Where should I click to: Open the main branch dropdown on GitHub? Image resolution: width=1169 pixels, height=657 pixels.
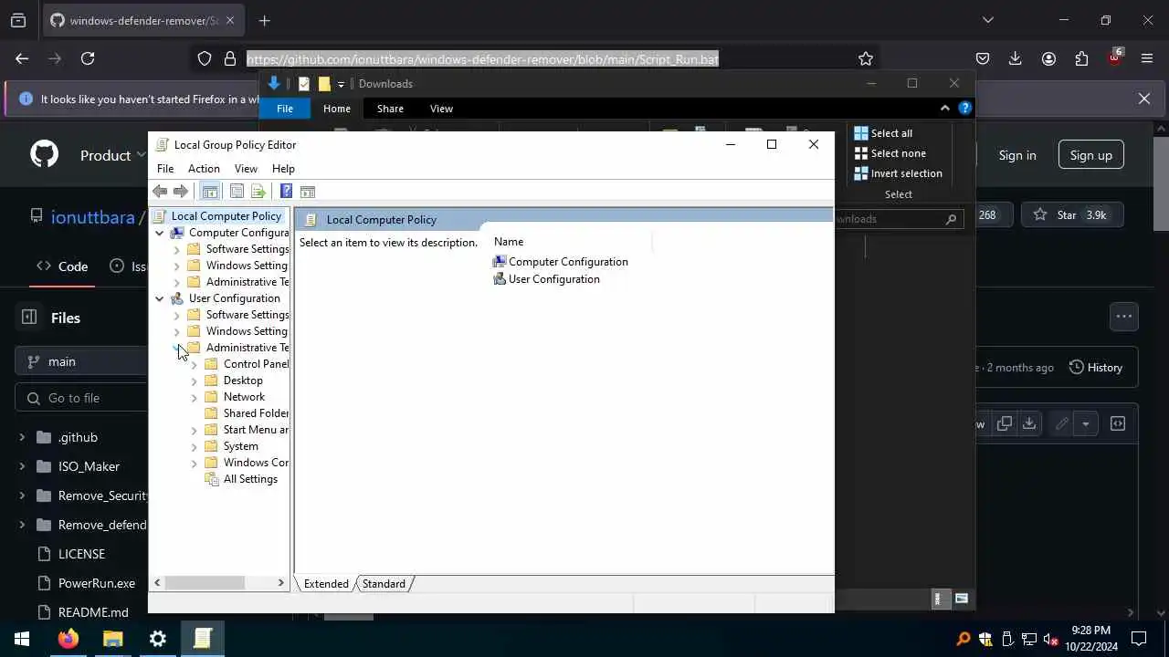[x=82, y=361]
